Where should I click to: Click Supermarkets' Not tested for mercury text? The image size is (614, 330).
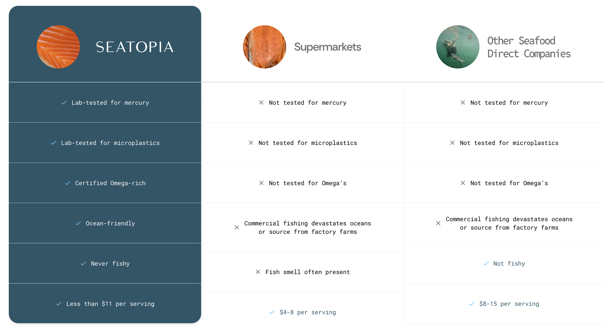pyautogui.click(x=308, y=103)
